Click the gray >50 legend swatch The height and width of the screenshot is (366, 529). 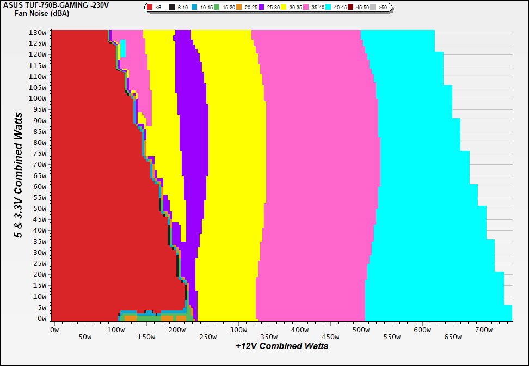coord(373,8)
